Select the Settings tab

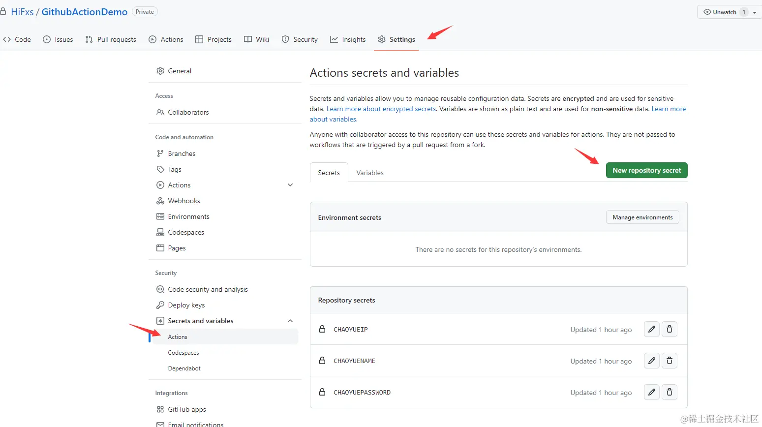[396, 39]
